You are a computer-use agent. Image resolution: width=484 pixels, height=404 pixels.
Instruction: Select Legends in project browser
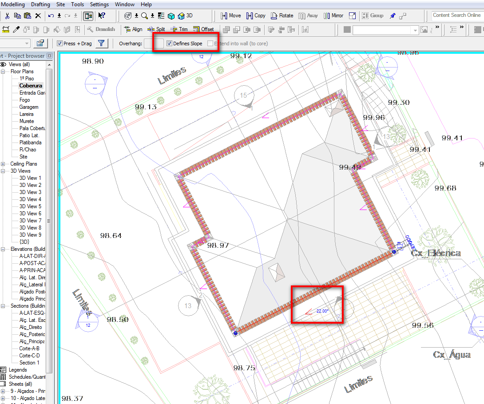(x=18, y=370)
